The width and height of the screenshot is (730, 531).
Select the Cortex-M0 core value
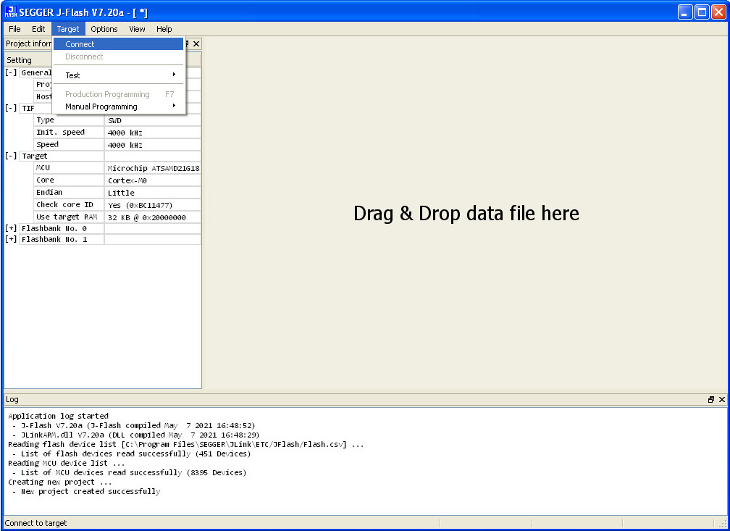click(x=153, y=180)
